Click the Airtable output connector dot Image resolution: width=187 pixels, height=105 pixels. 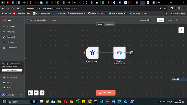tap(125, 53)
